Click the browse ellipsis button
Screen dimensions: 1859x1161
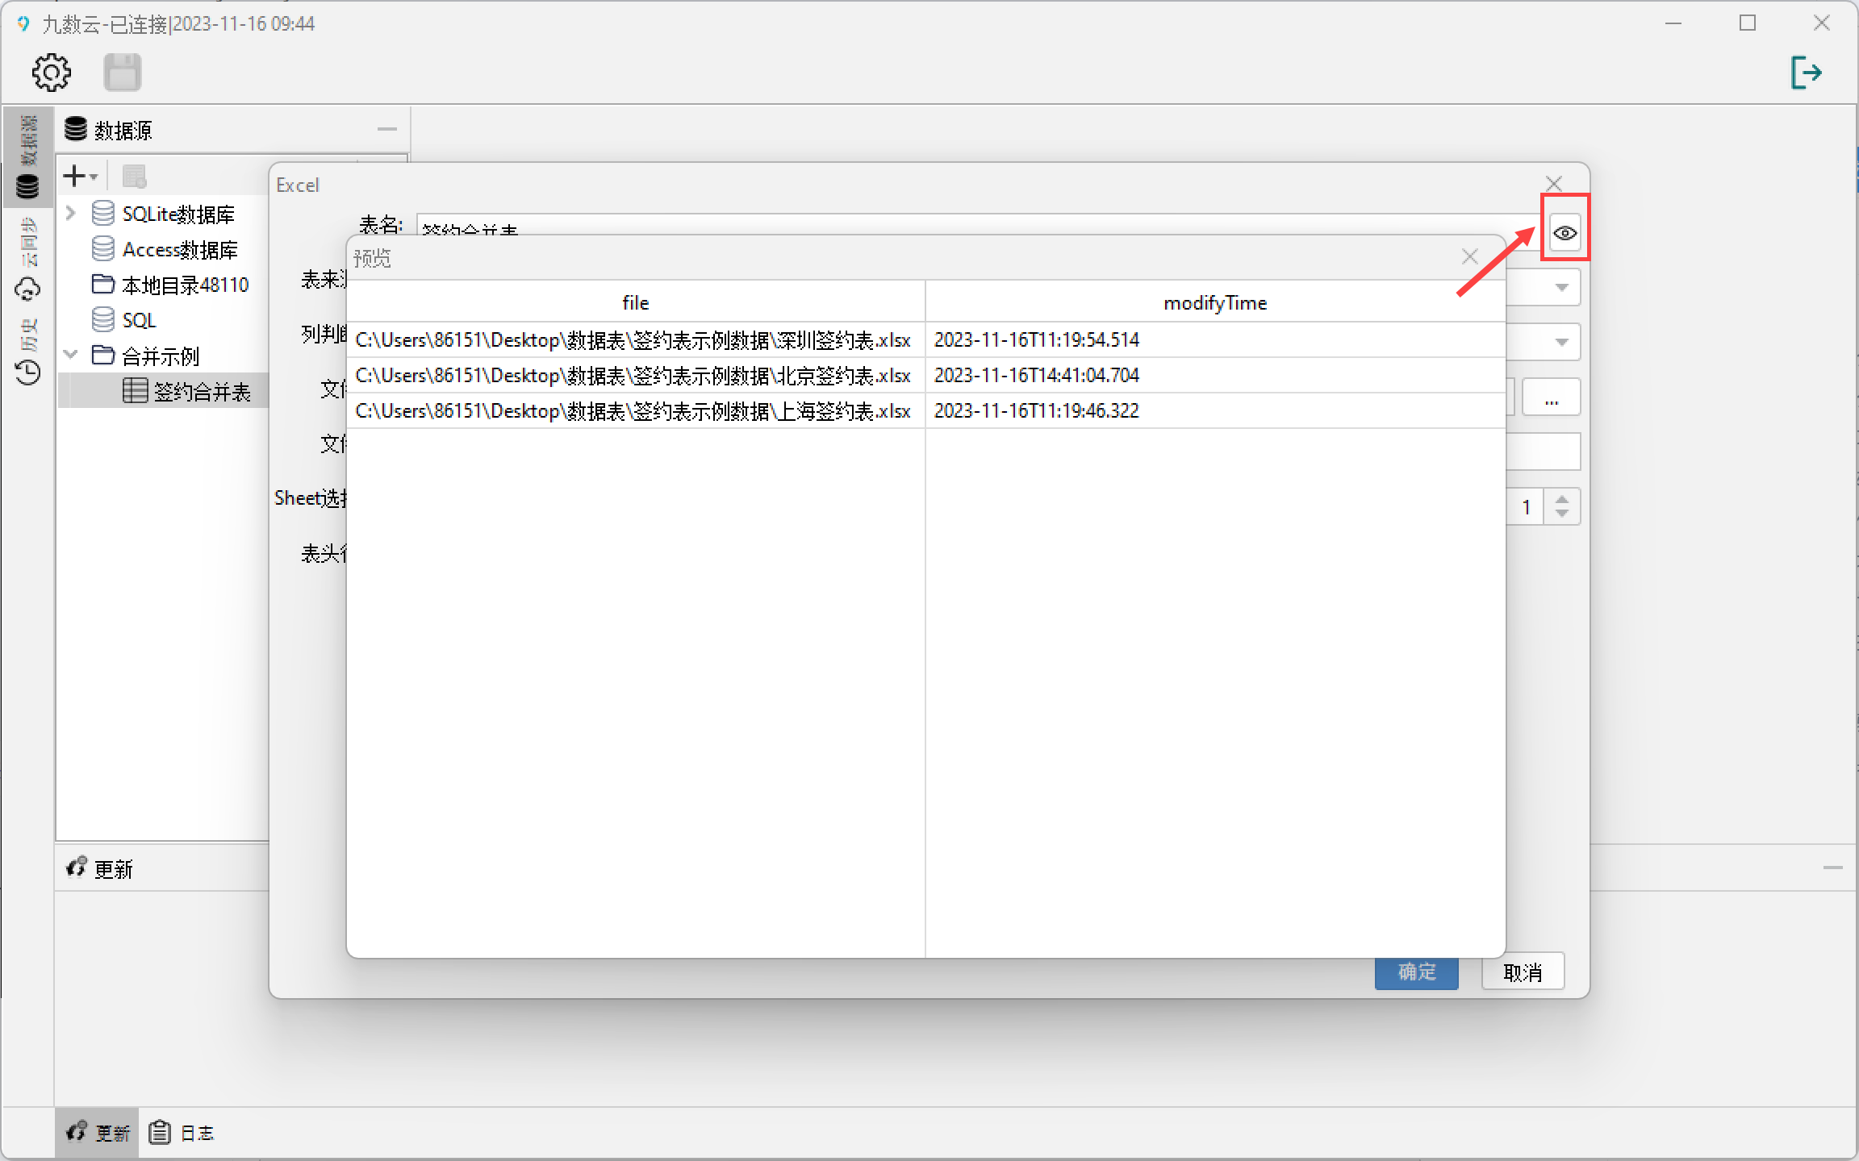pyautogui.click(x=1551, y=397)
